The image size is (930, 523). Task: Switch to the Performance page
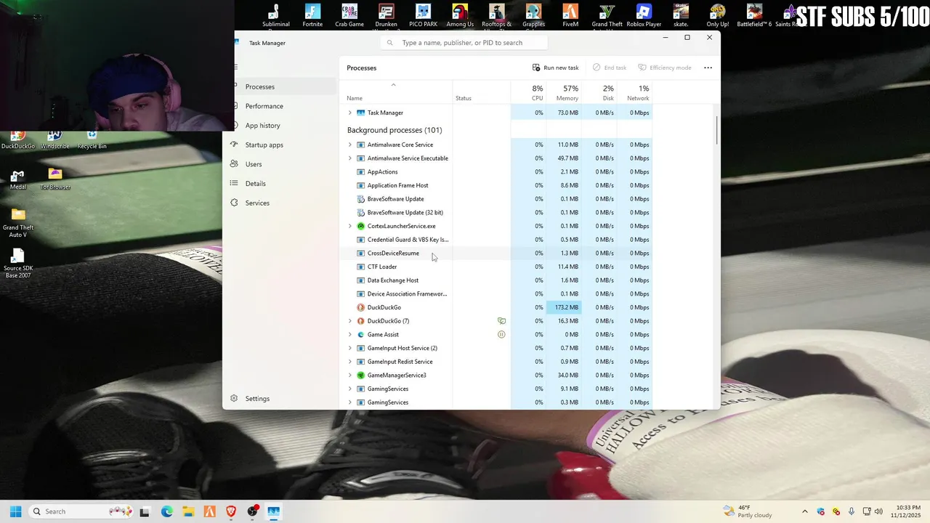[x=282, y=106]
